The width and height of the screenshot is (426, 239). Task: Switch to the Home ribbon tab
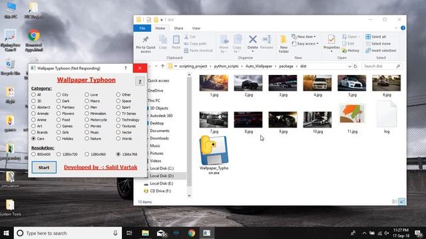coord(160,28)
